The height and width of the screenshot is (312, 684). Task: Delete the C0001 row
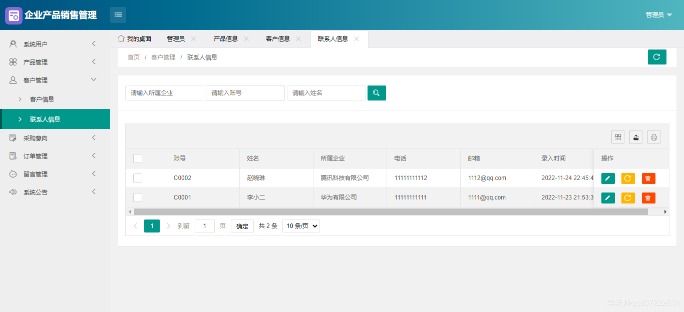coord(648,198)
